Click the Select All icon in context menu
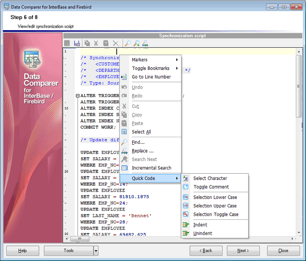 click(x=124, y=132)
